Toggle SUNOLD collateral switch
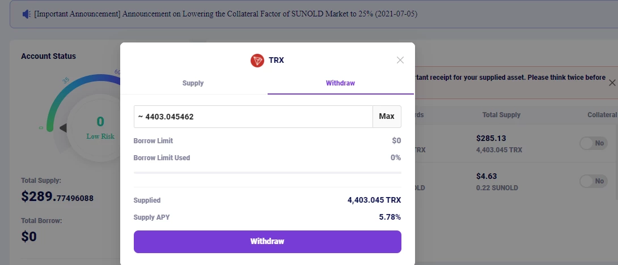Image resolution: width=618 pixels, height=265 pixels. 593,181
